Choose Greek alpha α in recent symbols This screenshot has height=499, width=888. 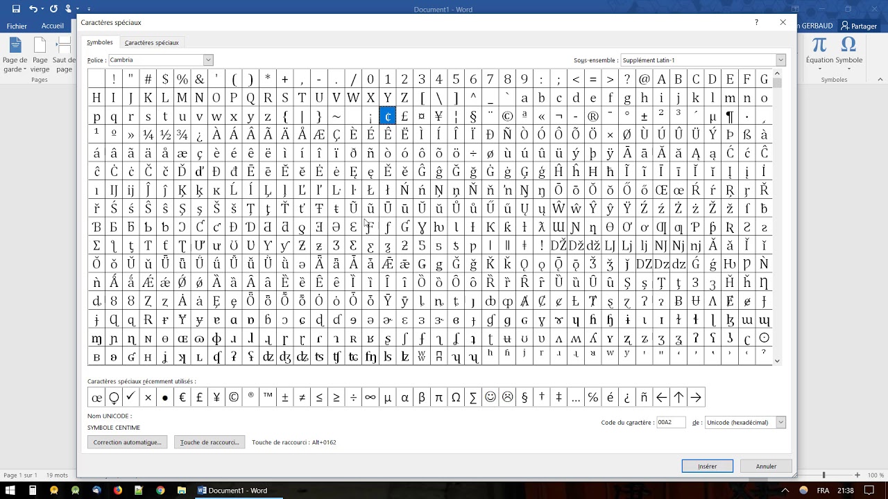[404, 397]
